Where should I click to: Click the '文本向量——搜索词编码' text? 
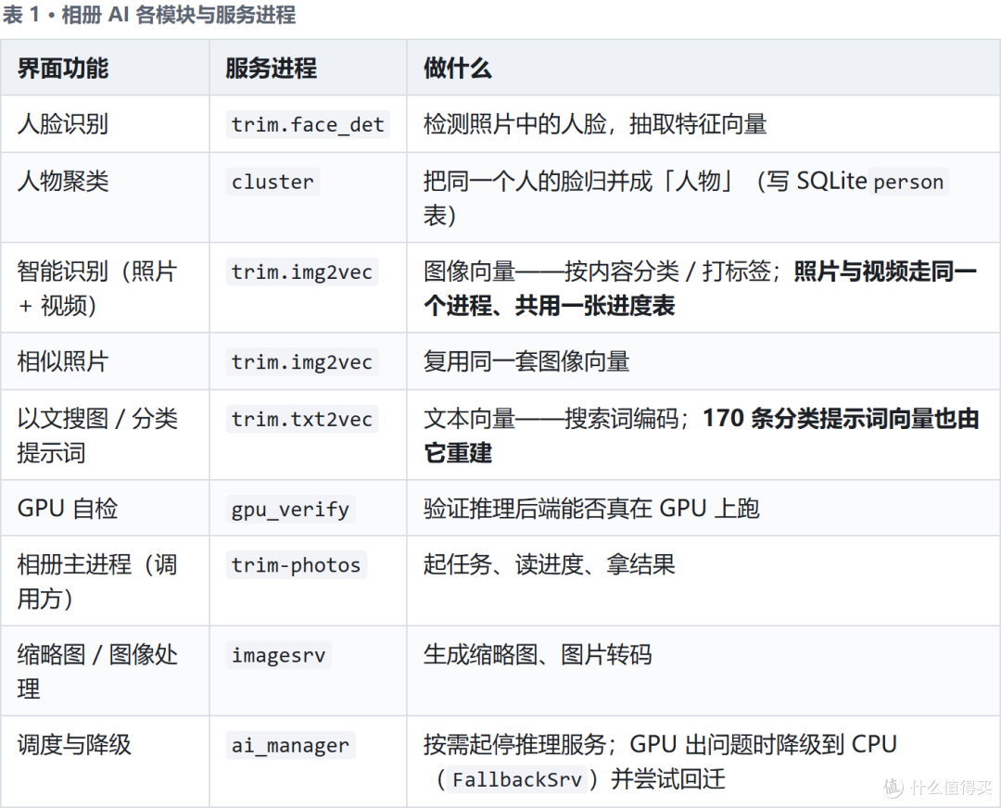pyautogui.click(x=551, y=419)
